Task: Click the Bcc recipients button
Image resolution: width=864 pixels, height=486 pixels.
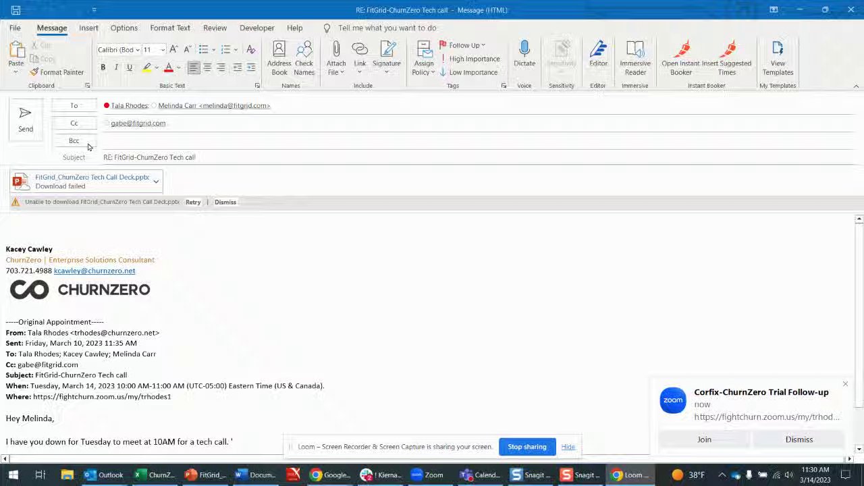Action: 74,140
